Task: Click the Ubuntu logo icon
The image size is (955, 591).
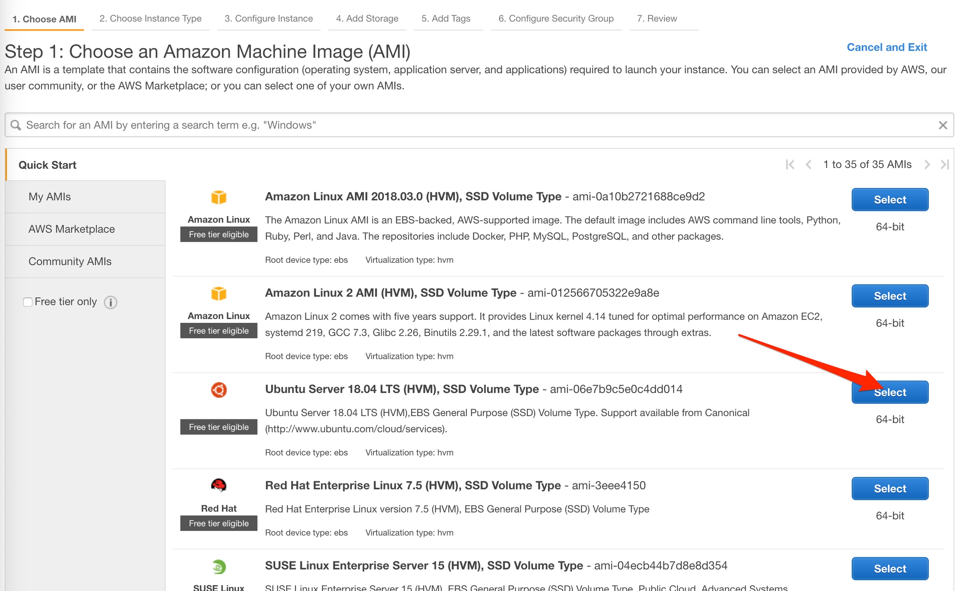Action: click(x=218, y=390)
